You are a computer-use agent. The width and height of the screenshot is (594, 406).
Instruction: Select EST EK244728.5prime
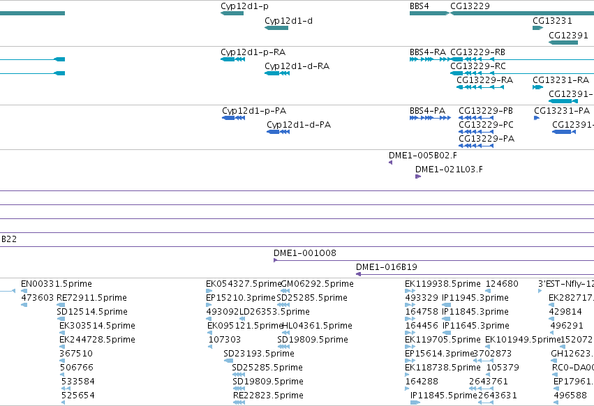pyautogui.click(x=97, y=340)
